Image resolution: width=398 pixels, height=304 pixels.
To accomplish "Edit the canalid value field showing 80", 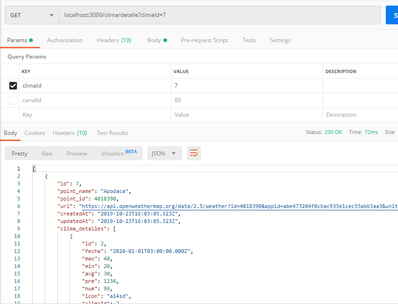I will 246,100.
